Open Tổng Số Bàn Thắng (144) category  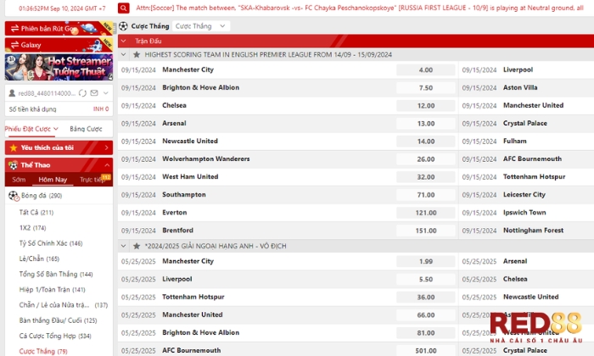[56, 275]
